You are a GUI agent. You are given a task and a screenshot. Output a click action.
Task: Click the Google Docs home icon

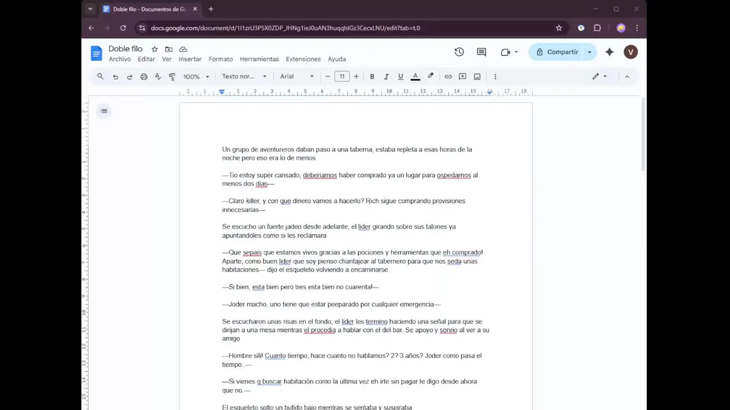(96, 53)
